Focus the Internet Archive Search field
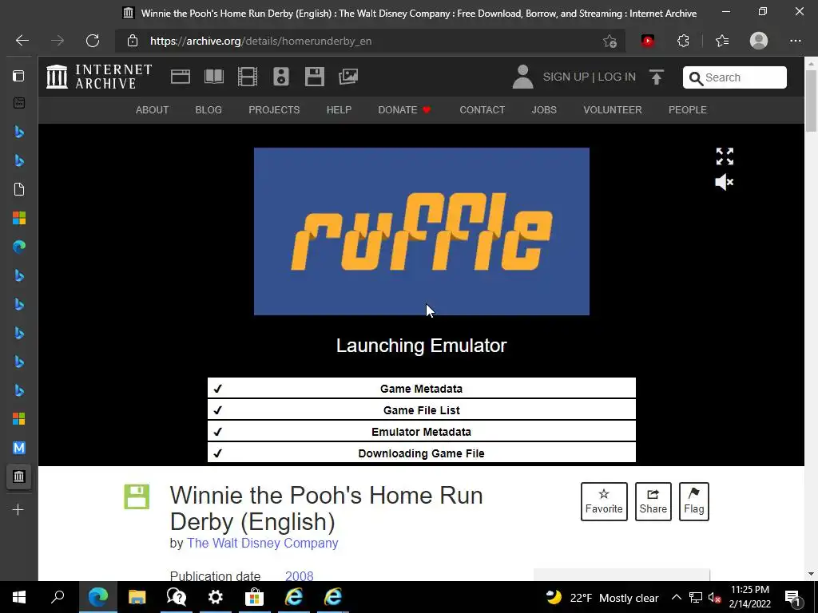 735,77
